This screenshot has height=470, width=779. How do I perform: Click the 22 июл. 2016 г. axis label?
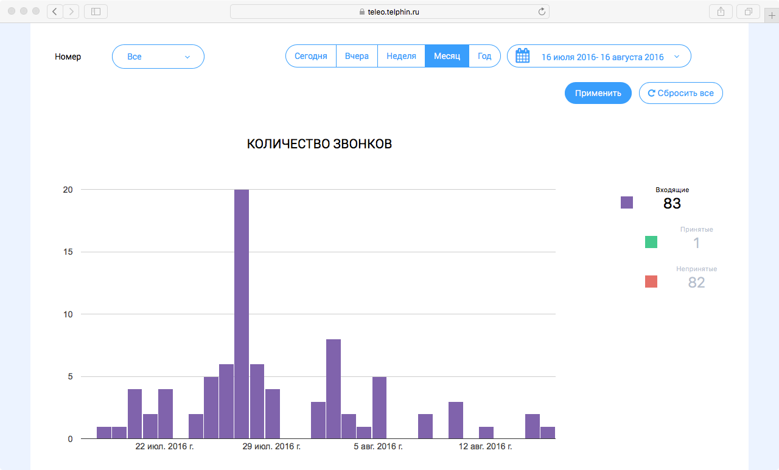[164, 447]
